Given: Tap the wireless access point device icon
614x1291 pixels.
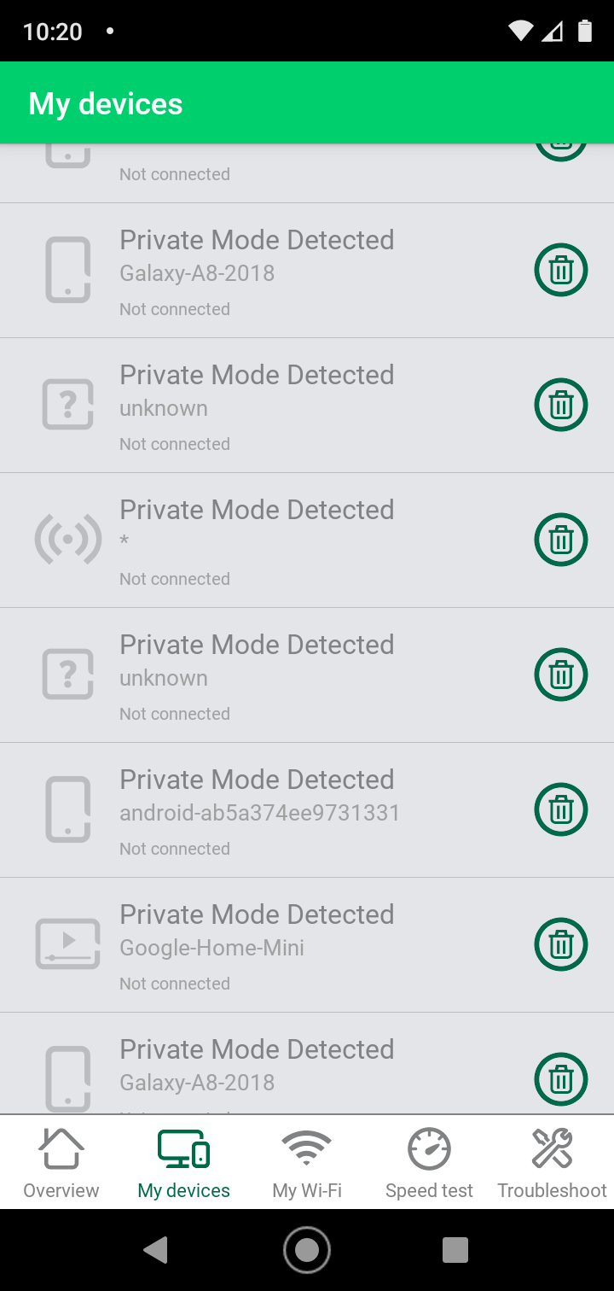Looking at the screenshot, I should tap(67, 540).
